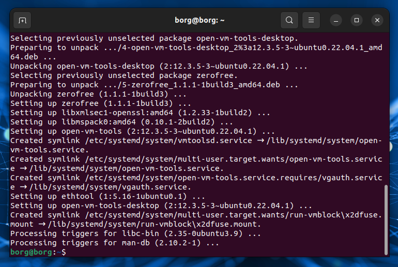Click the 'Setting up libmspack0:amd64' line
Viewport: 398px width, 267px height.
121,122
